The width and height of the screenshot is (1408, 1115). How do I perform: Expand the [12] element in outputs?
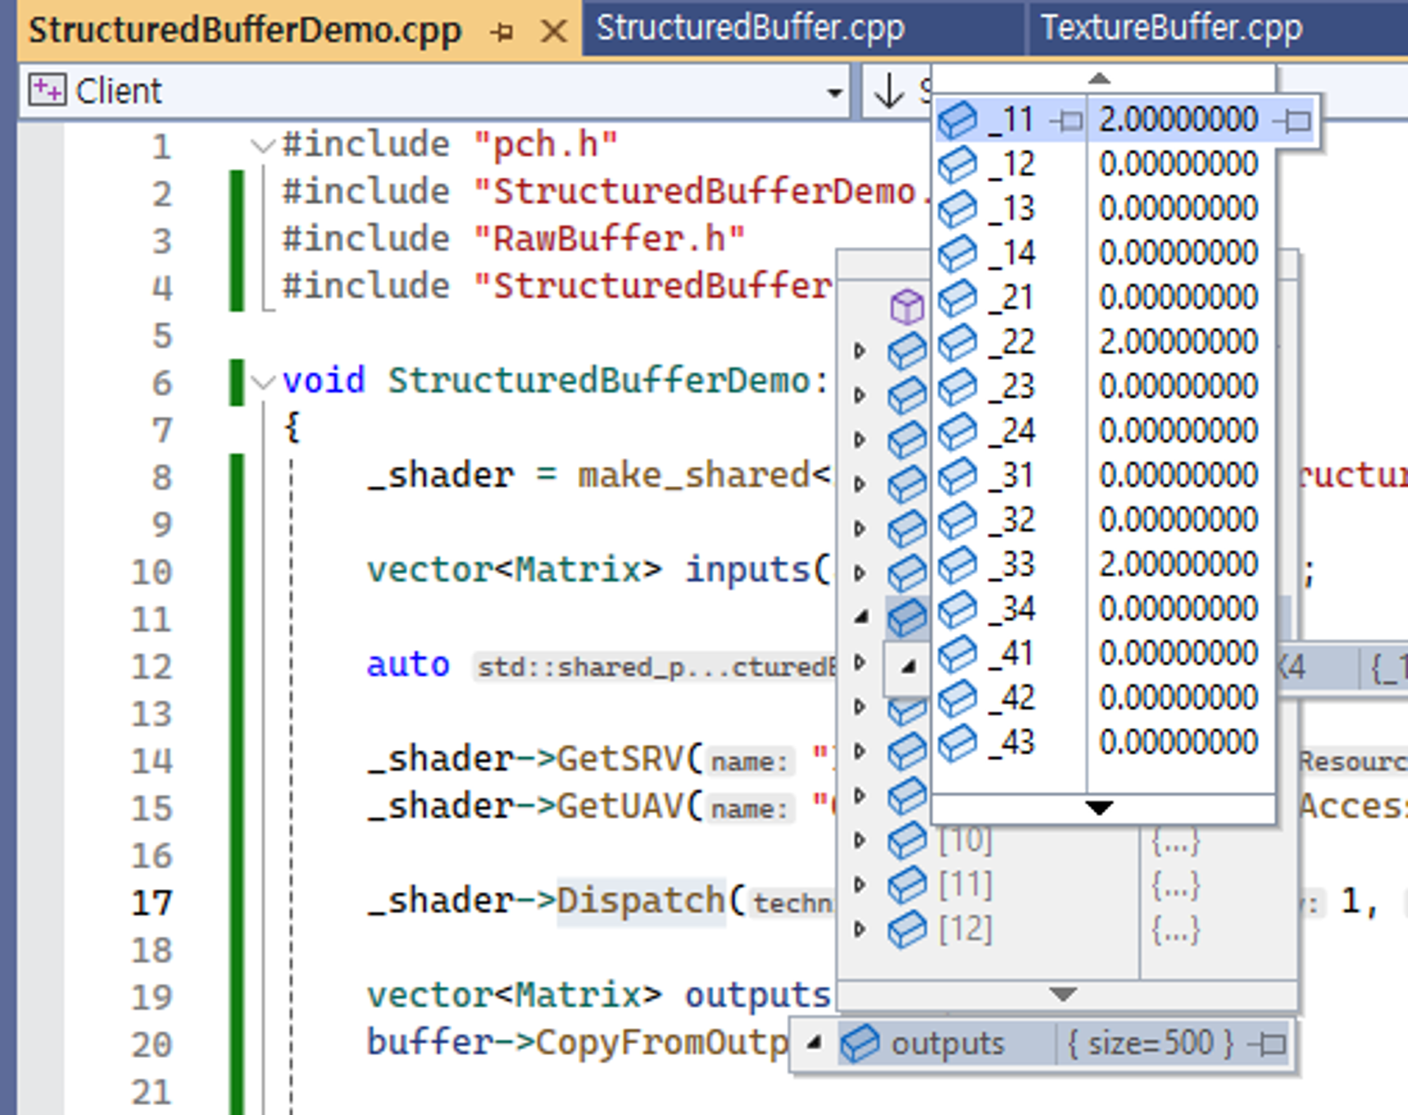pyautogui.click(x=860, y=929)
